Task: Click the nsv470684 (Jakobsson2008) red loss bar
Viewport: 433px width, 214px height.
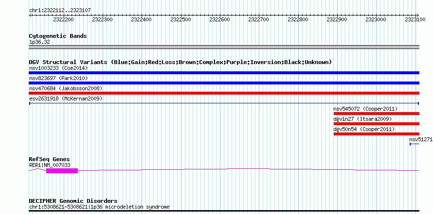Action: click(224, 93)
